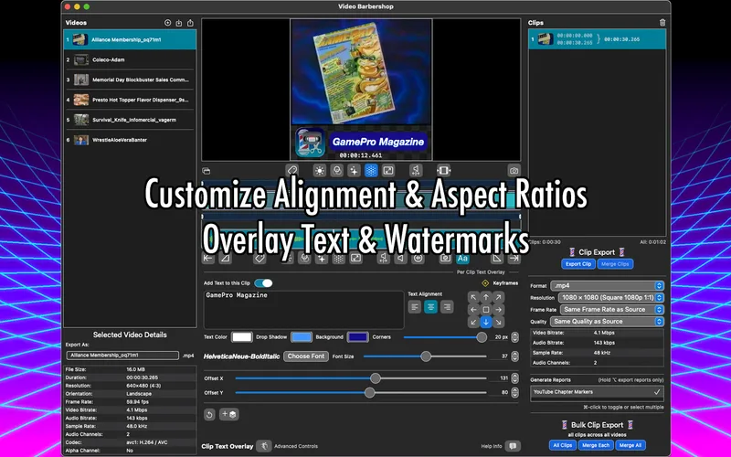
Task: Click the highlighted blue dot-grid icon
Action: pos(371,171)
